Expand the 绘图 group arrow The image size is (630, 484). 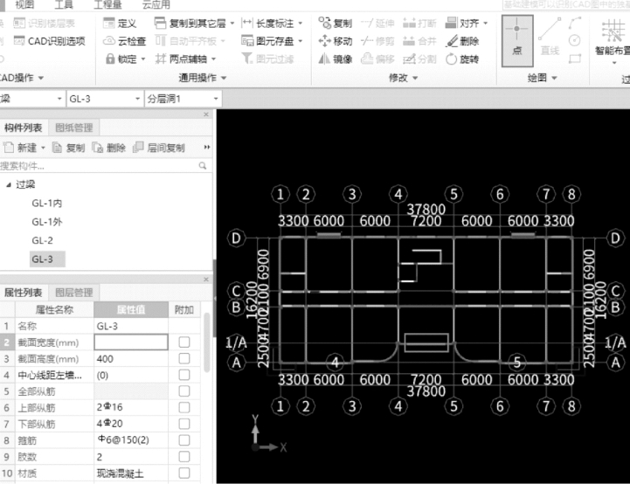(554, 78)
